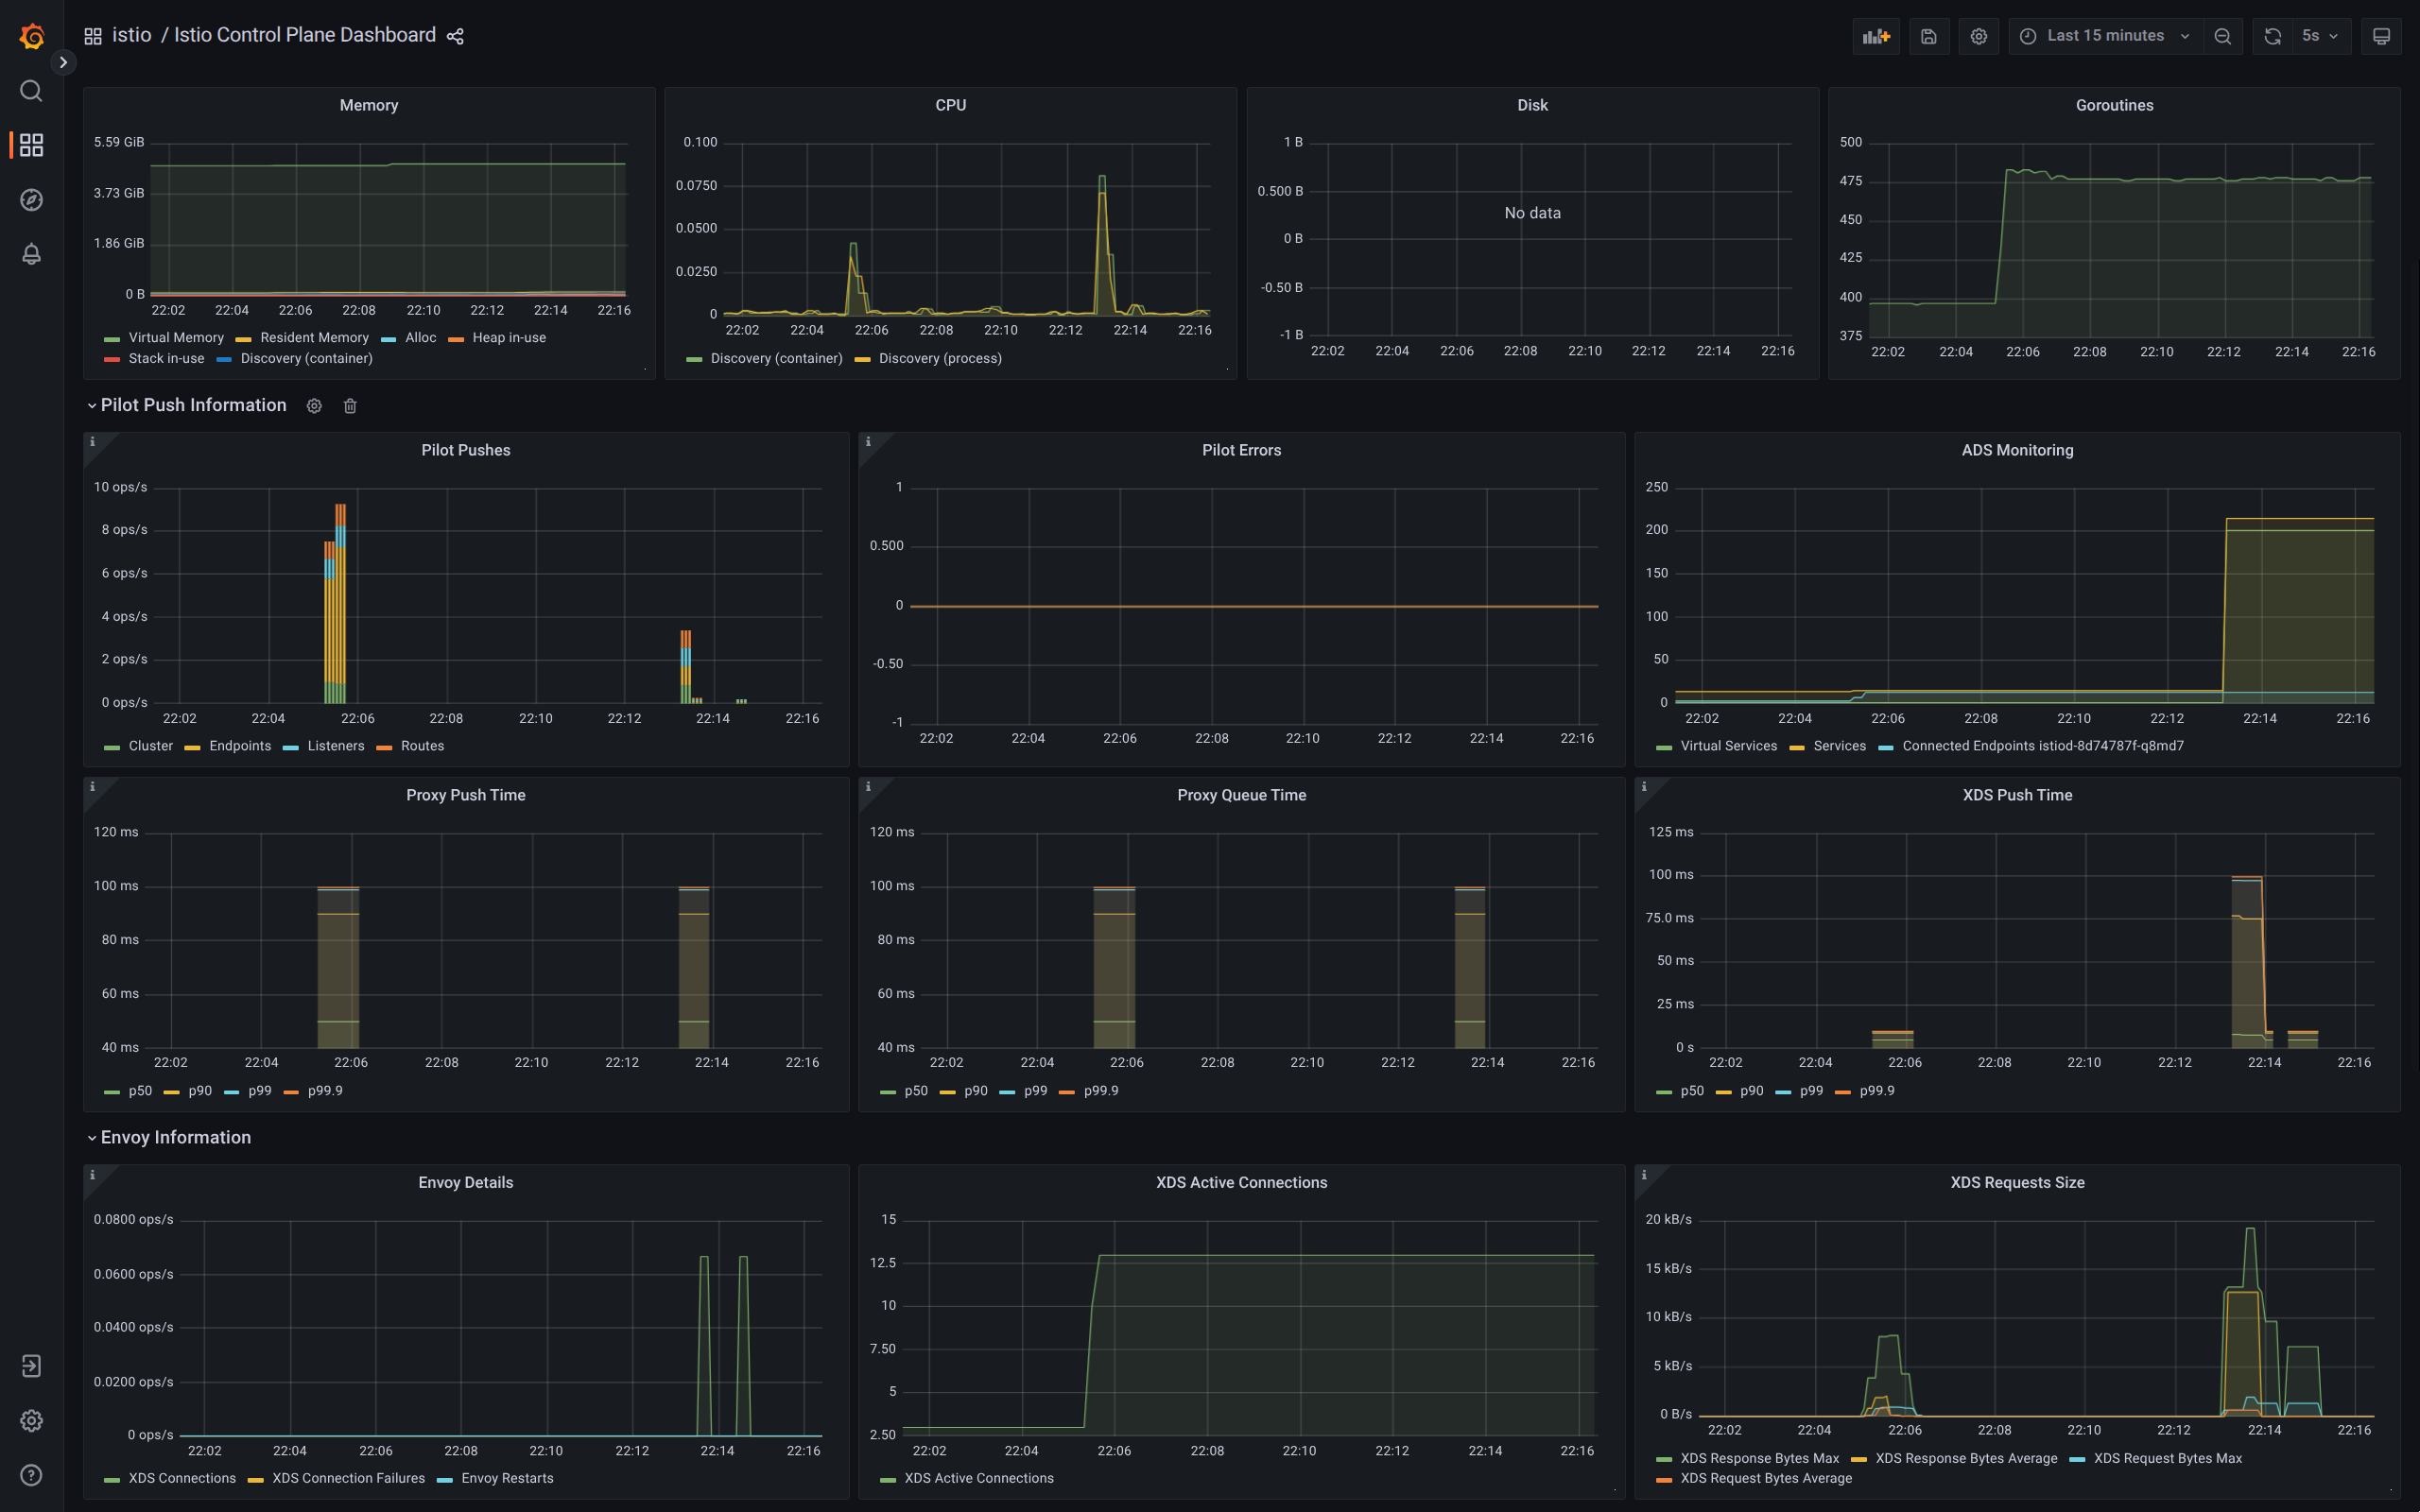Show info for XDS Push Time panel

[1644, 787]
